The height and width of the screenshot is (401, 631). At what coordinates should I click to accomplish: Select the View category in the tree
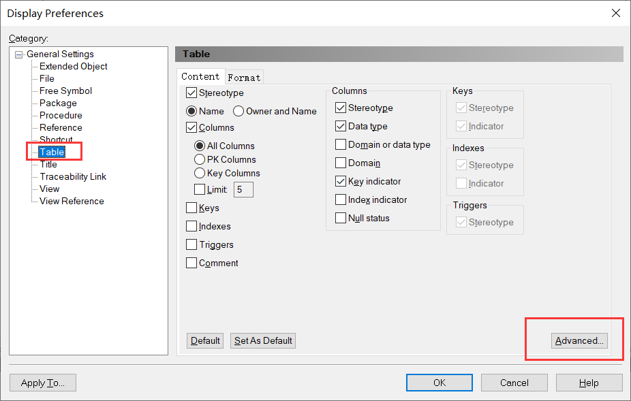[50, 189]
